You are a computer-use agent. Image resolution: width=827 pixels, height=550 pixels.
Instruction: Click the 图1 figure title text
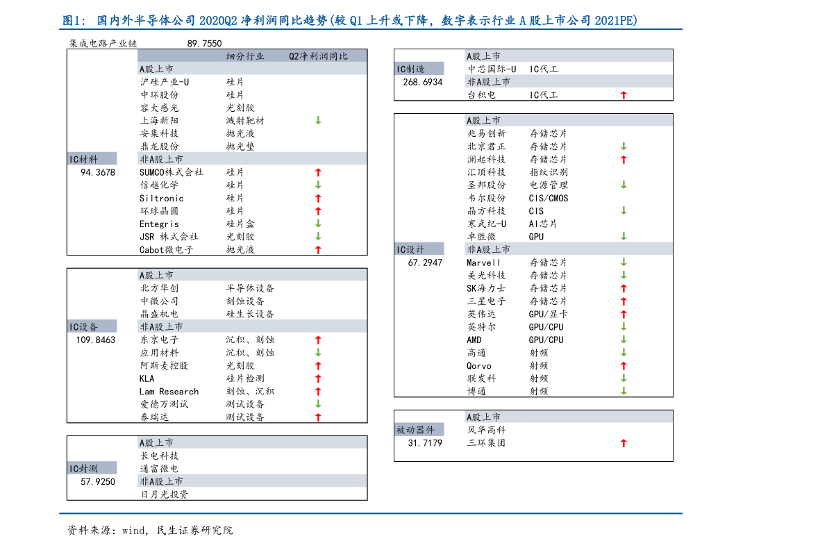tap(350, 21)
